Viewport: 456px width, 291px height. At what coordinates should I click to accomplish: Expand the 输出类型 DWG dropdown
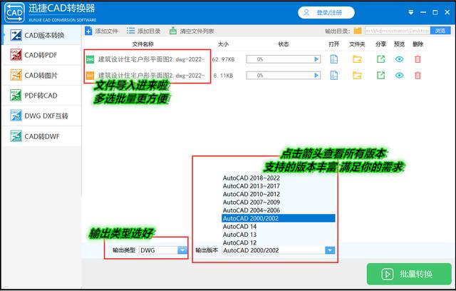coord(182,250)
